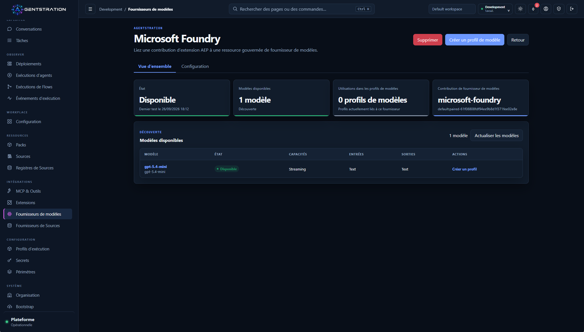Screen dimensions: 584x332
Task: Click the Streaming capability cell
Action: tap(297, 169)
